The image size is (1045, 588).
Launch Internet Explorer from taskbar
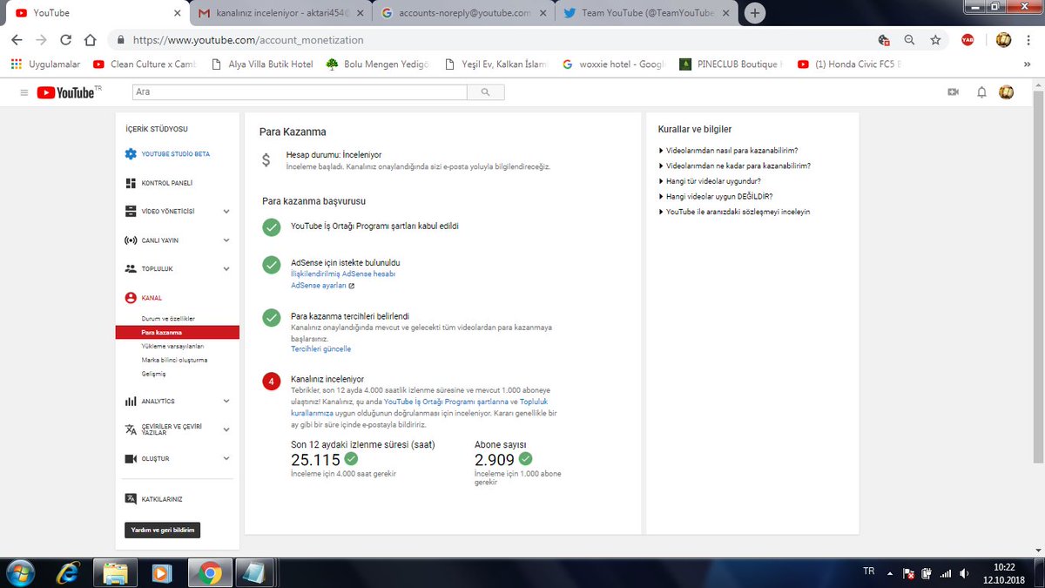(x=67, y=573)
